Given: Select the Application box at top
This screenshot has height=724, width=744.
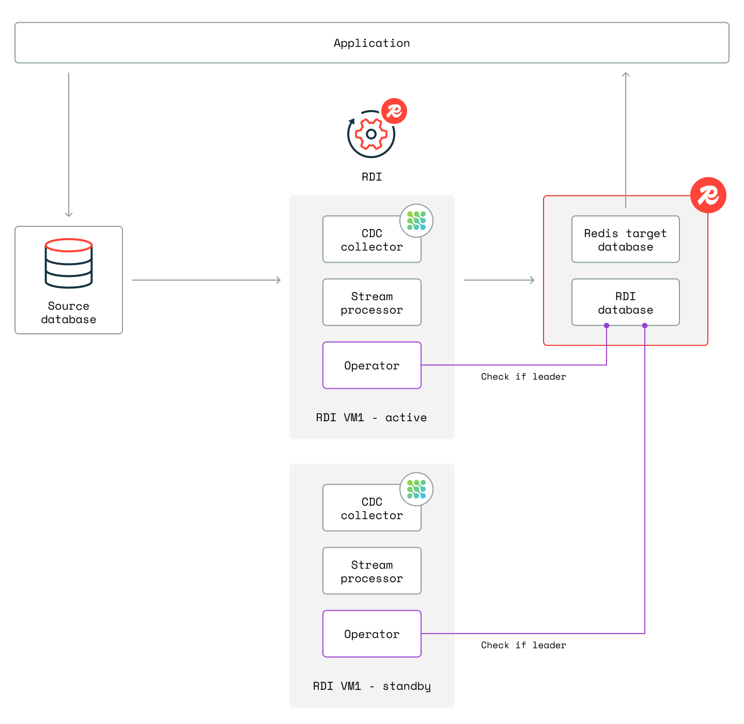Looking at the screenshot, I should 371,43.
